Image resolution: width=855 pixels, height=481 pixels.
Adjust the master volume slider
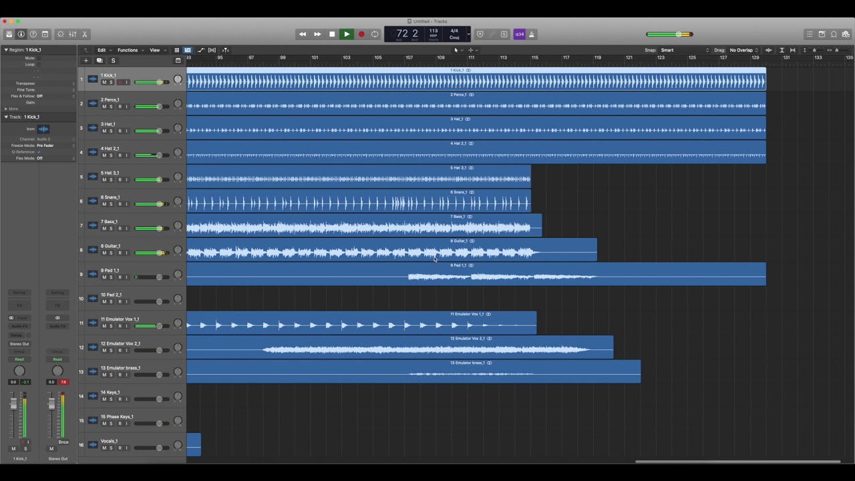click(669, 34)
